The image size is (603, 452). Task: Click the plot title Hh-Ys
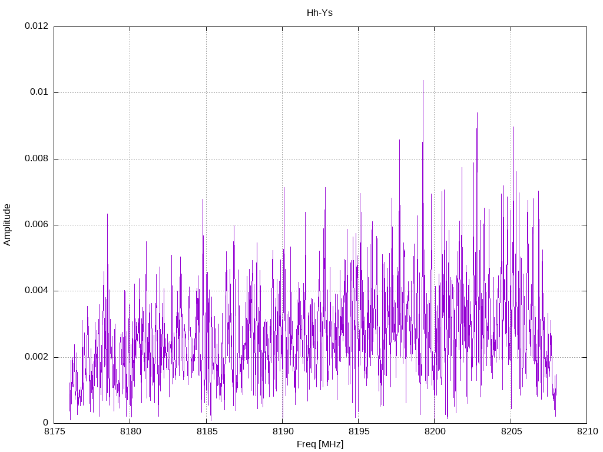coord(320,13)
